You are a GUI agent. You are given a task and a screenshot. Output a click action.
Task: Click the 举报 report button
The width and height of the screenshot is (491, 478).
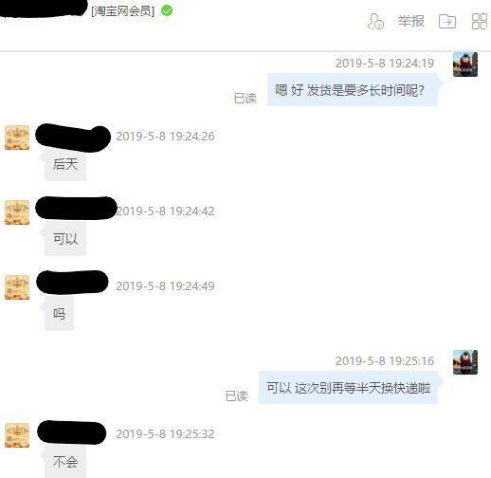pyautogui.click(x=410, y=22)
